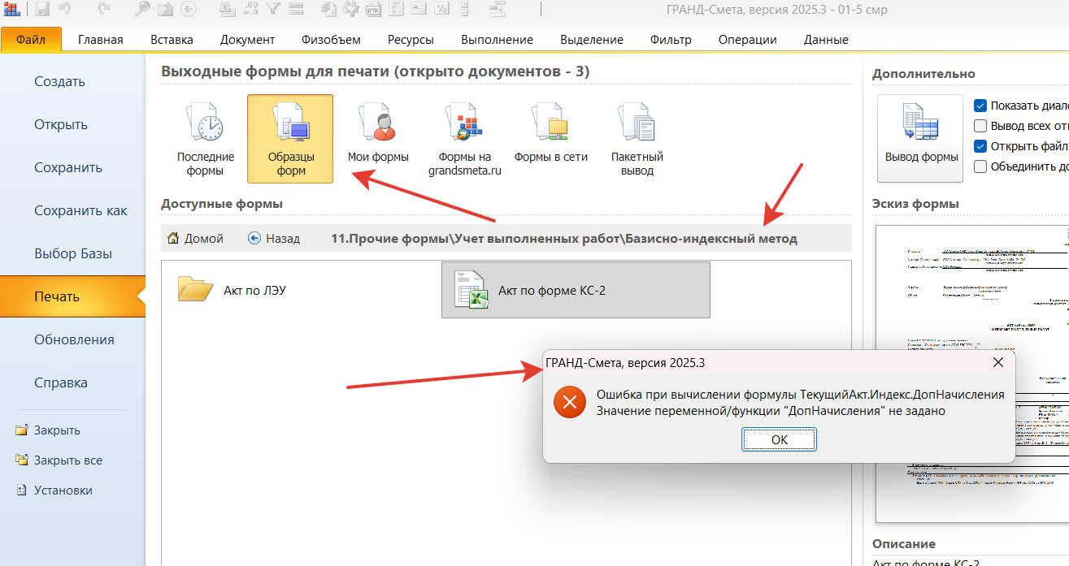Click the red error icon in dialog
The image size is (1069, 566).
(570, 402)
